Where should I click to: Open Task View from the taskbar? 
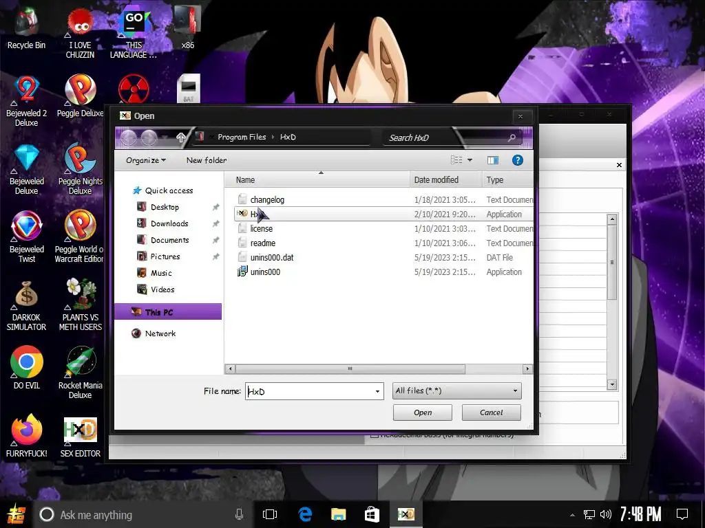(269, 514)
